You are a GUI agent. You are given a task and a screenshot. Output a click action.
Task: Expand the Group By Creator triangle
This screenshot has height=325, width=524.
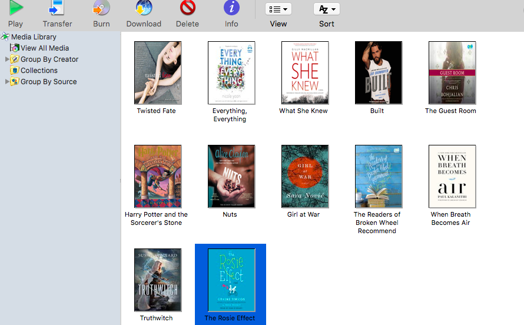[x=7, y=59]
